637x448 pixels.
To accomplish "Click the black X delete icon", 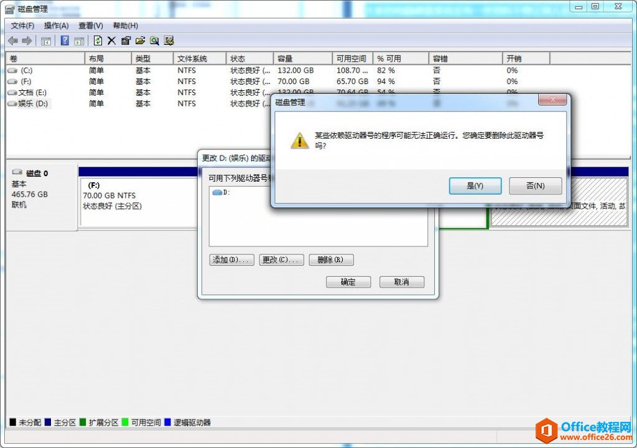I will tap(112, 40).
